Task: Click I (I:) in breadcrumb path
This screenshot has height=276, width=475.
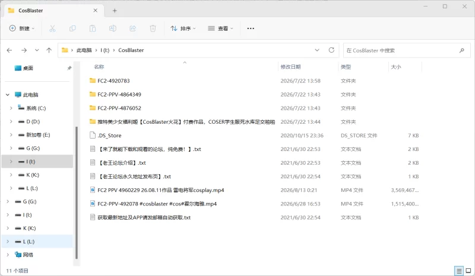Action: point(105,50)
